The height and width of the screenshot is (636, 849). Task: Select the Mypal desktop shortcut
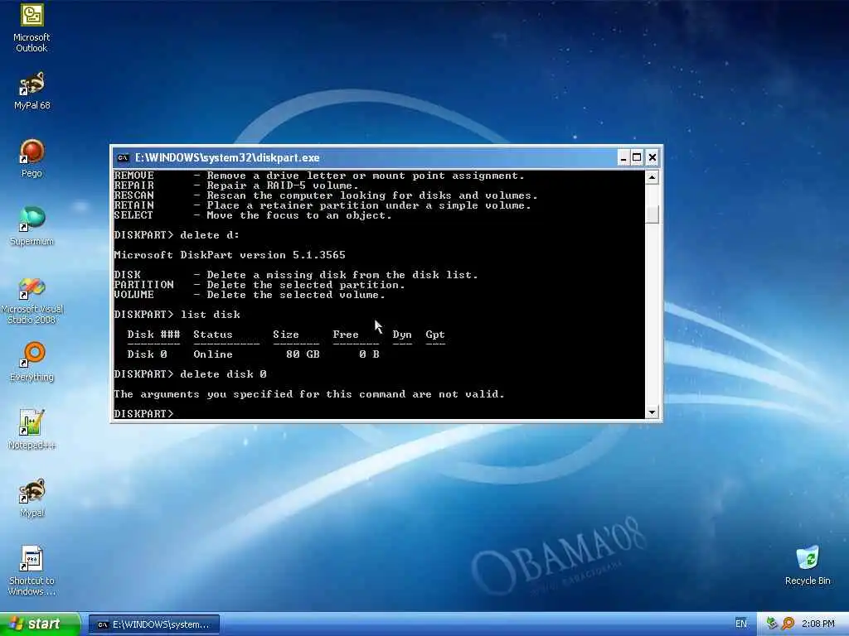point(32,498)
